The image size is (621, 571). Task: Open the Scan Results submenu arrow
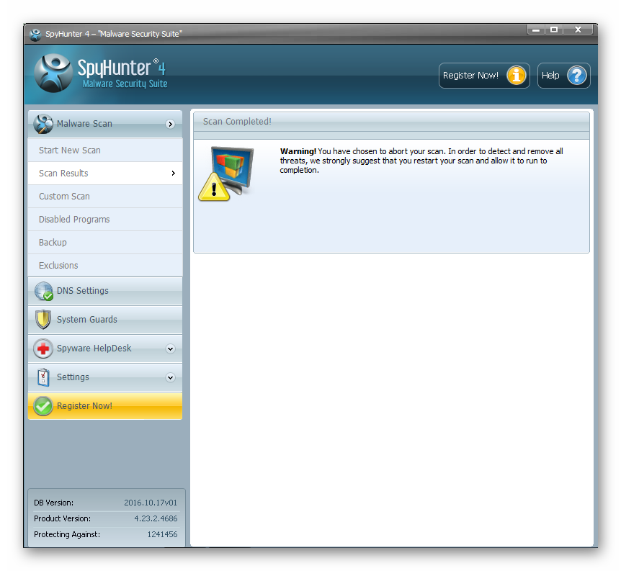(x=173, y=174)
